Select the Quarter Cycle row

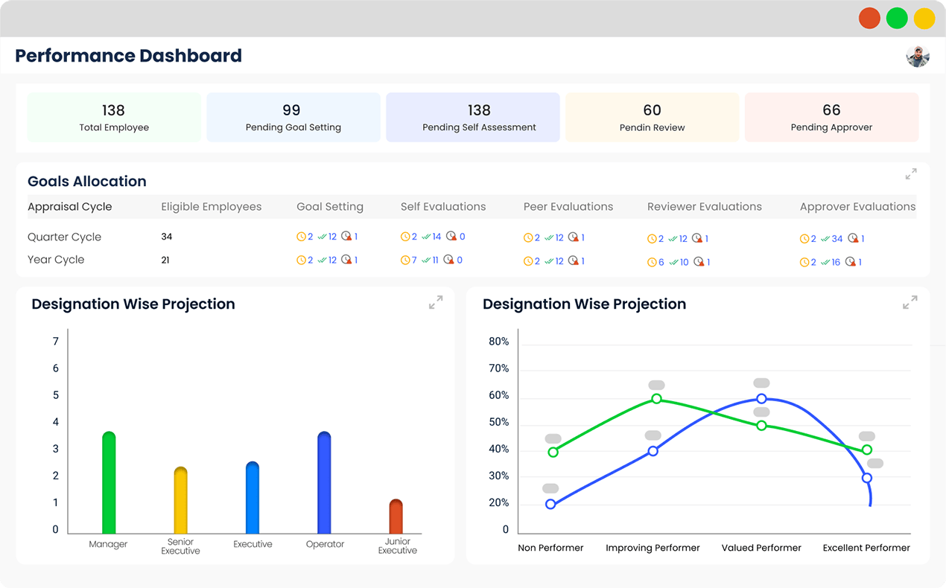pos(472,237)
